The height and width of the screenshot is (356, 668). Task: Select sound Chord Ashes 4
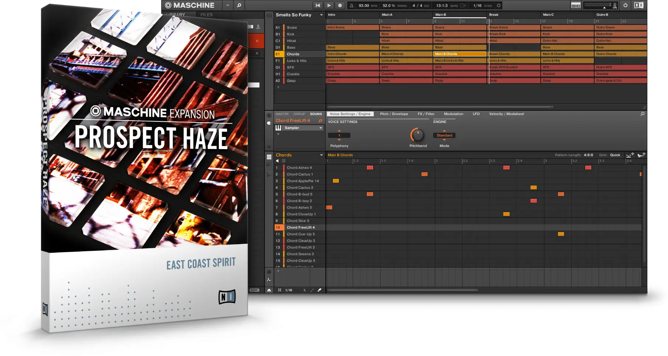point(300,168)
